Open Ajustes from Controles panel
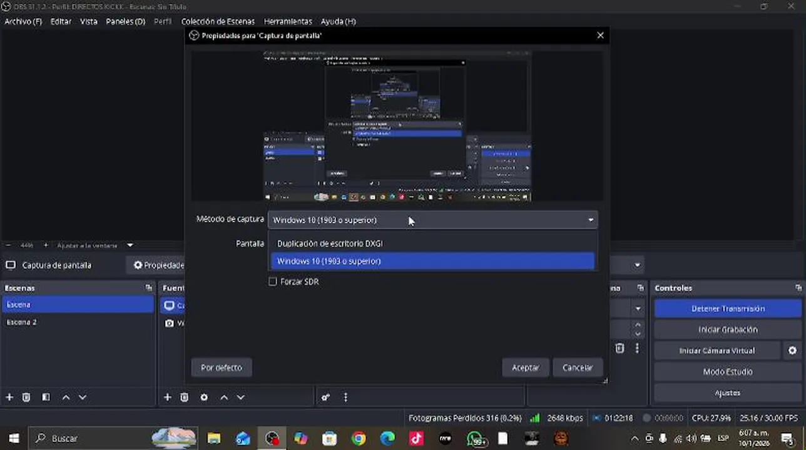 click(728, 393)
